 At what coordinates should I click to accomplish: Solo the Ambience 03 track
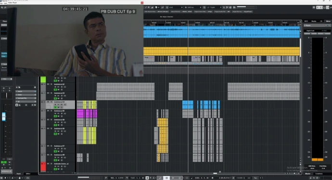(51, 93)
